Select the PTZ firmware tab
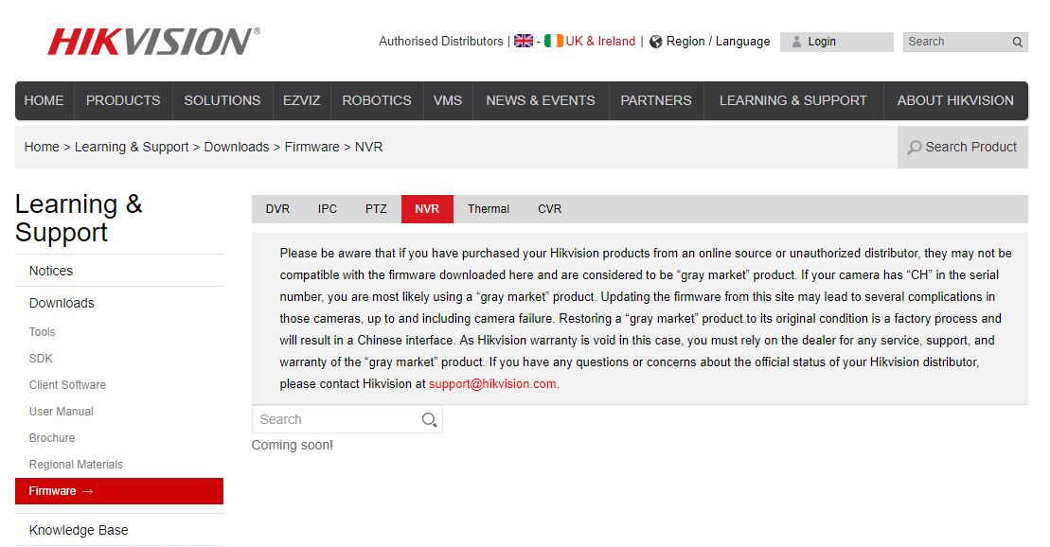Viewport: 1050px width, 547px height. click(376, 209)
